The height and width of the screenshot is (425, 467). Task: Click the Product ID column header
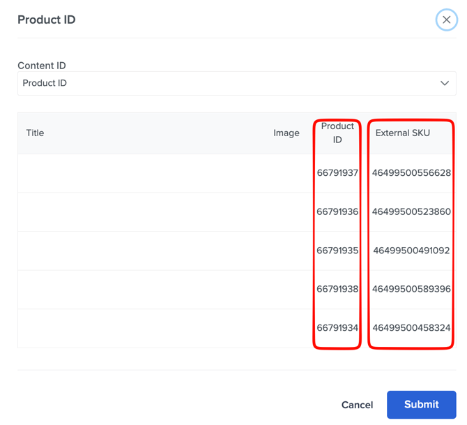coord(337,133)
